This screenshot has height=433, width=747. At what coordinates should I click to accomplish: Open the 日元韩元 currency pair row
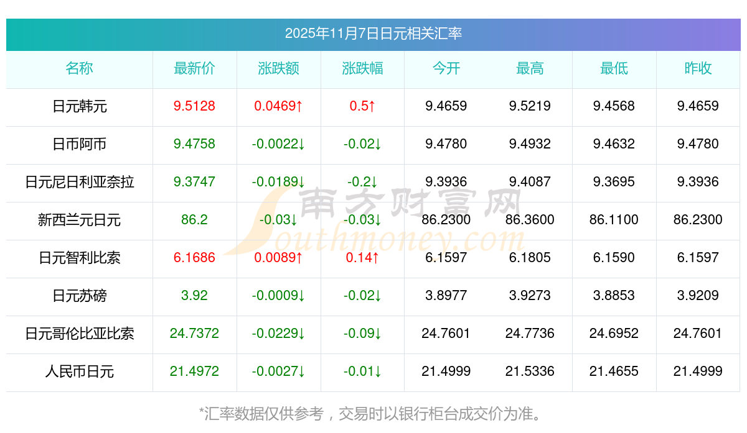(373, 107)
